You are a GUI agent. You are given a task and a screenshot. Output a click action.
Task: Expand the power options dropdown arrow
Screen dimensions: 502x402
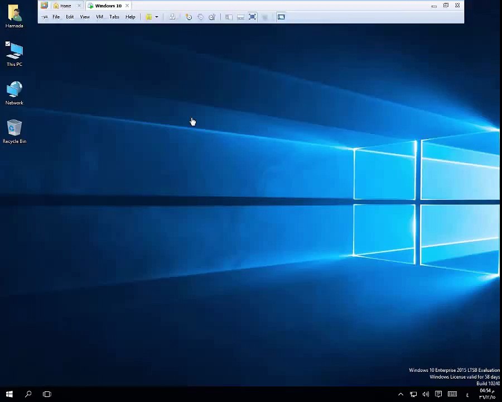(x=157, y=17)
